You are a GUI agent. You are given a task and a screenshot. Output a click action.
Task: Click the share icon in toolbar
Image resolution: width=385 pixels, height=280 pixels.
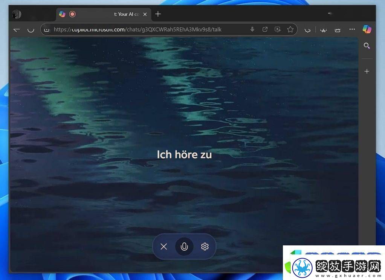[338, 30]
